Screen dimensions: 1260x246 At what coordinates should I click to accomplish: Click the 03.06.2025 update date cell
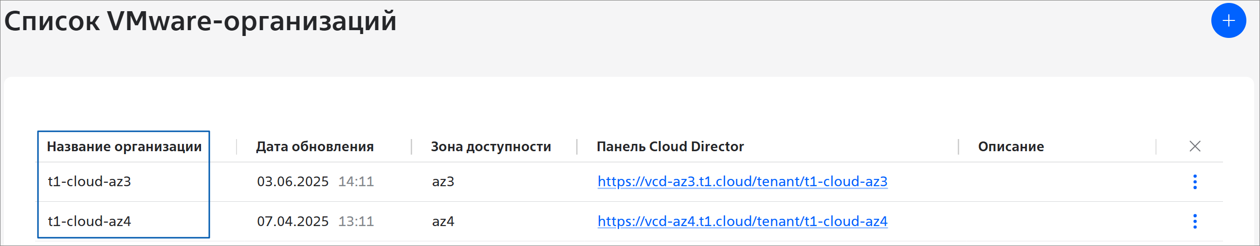click(x=292, y=181)
